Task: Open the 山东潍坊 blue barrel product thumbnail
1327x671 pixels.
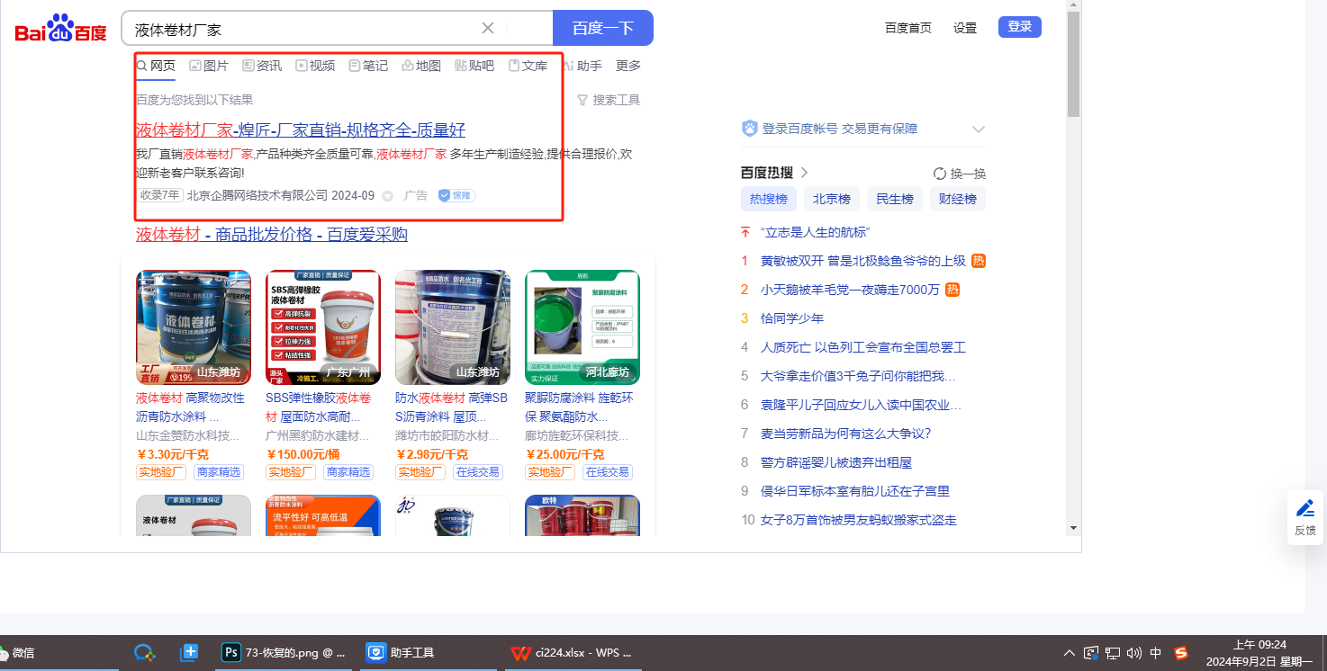Action: tap(194, 327)
